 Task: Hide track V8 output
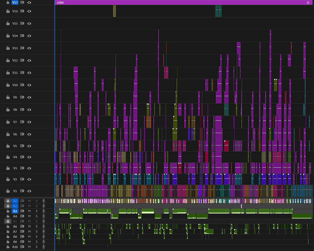29,110
